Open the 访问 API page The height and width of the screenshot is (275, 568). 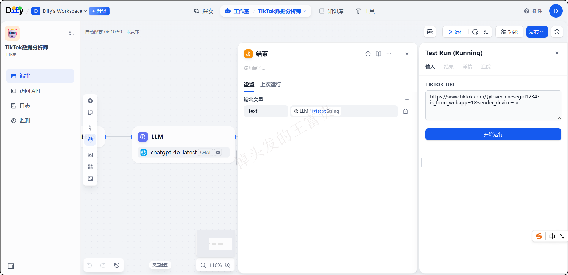coord(40,91)
